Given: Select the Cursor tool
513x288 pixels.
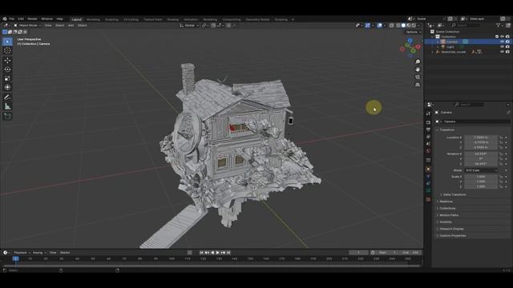Looking at the screenshot, I should pyautogui.click(x=7, y=50).
